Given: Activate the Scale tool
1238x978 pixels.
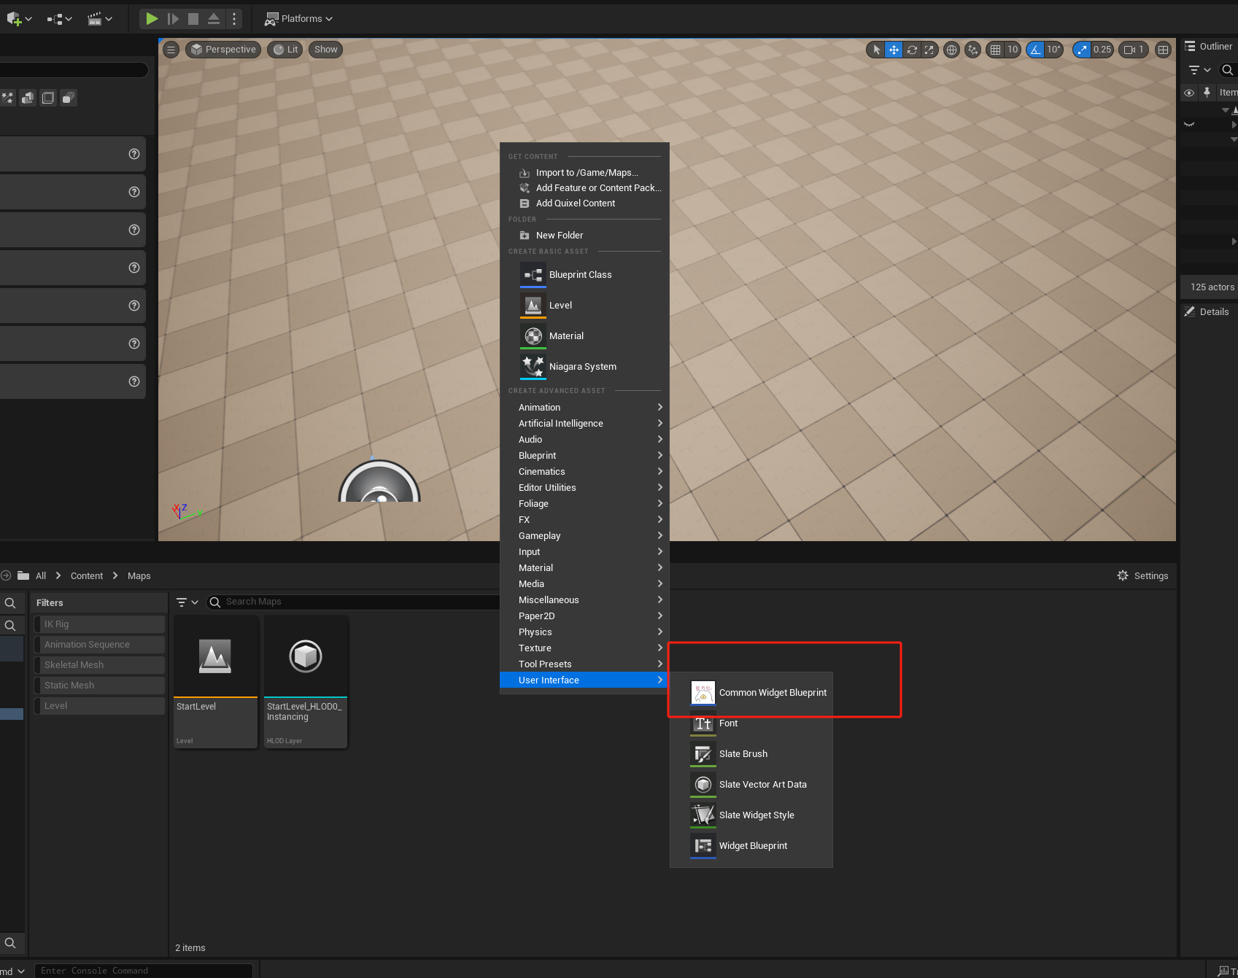Looking at the screenshot, I should pyautogui.click(x=929, y=50).
